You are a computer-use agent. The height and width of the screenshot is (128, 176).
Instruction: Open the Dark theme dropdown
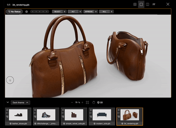click(21, 103)
